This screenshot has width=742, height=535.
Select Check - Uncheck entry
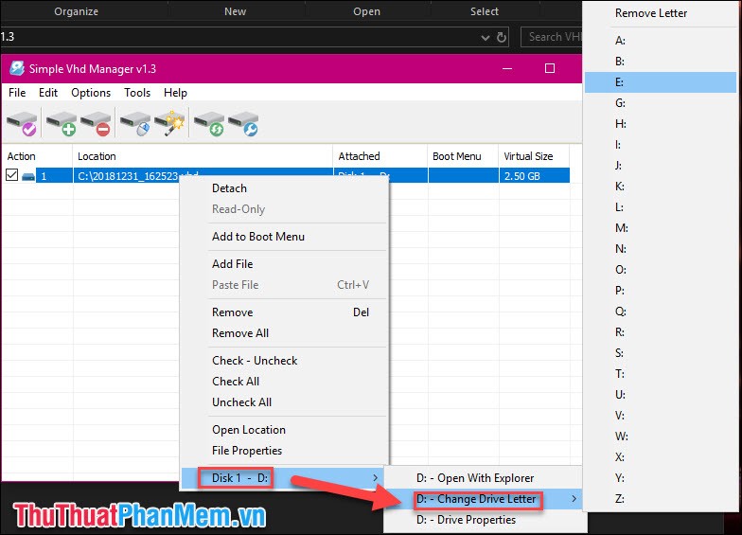284,361
